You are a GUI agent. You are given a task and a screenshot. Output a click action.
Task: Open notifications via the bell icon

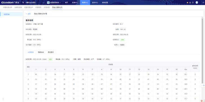(193, 3)
